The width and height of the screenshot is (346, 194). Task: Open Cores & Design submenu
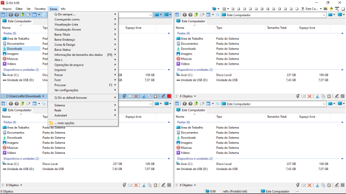coord(83,45)
